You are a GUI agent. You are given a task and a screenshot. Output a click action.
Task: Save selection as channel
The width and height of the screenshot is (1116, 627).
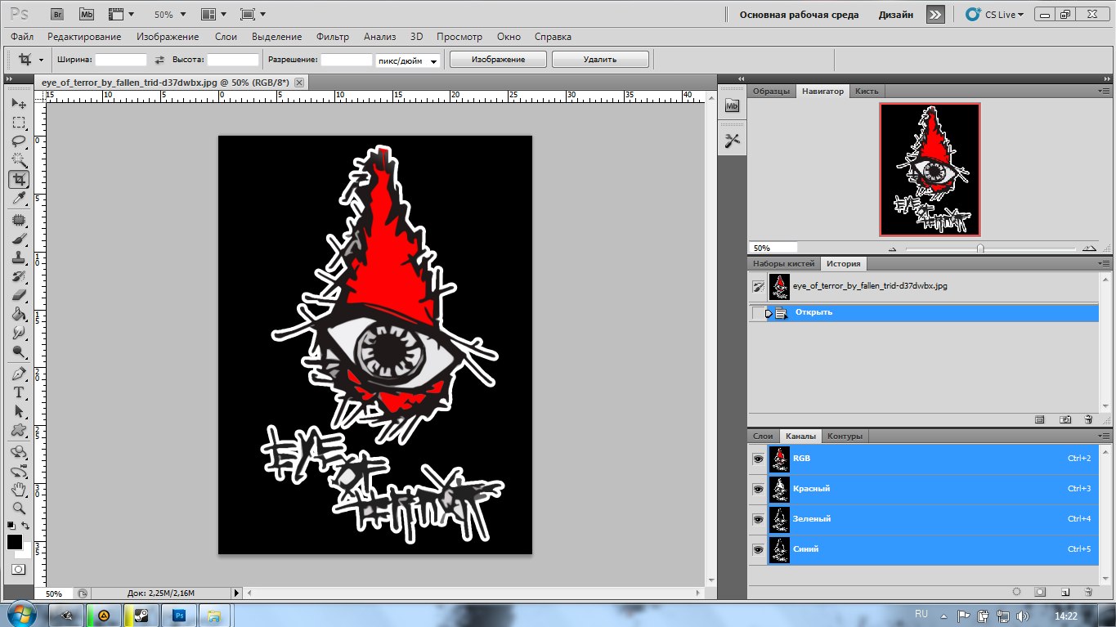(1040, 591)
